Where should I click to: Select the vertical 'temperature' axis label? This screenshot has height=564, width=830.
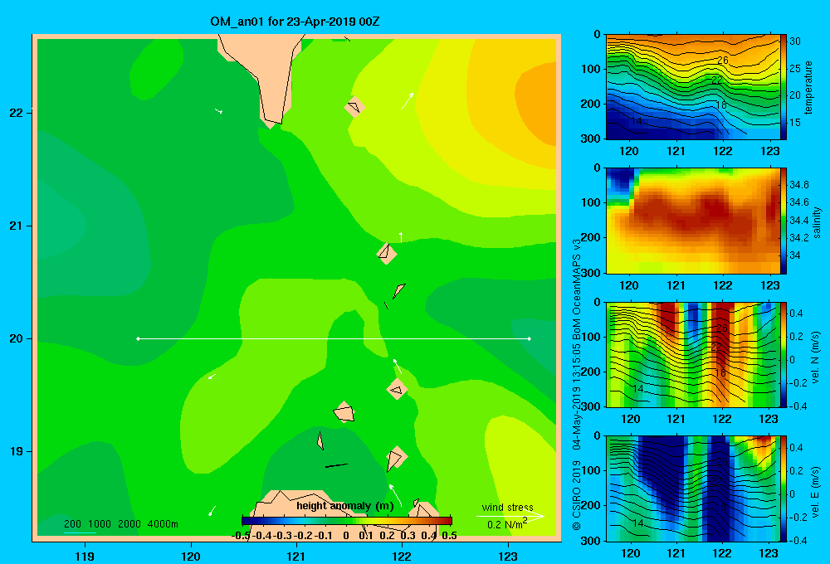[x=808, y=87]
